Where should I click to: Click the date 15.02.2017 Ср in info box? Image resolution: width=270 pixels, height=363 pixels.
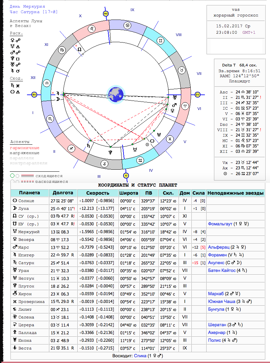[233, 26]
